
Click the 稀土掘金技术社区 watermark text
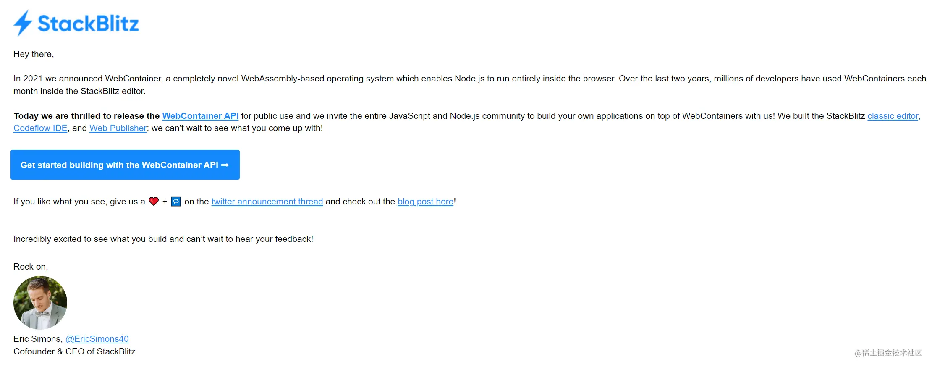[888, 353]
